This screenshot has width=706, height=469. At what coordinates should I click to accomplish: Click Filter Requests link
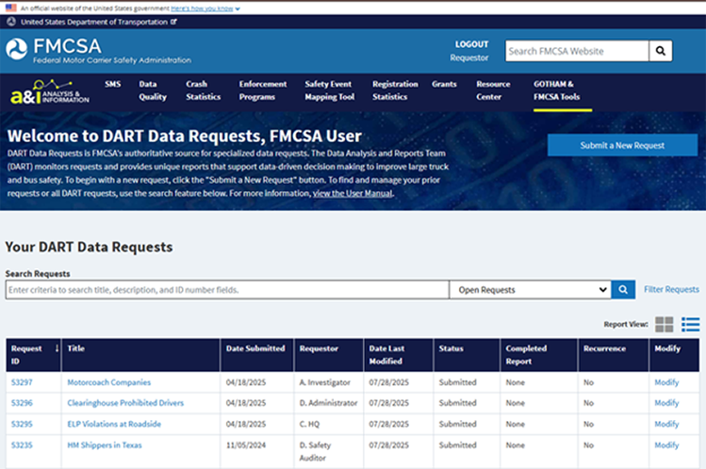[x=672, y=289]
